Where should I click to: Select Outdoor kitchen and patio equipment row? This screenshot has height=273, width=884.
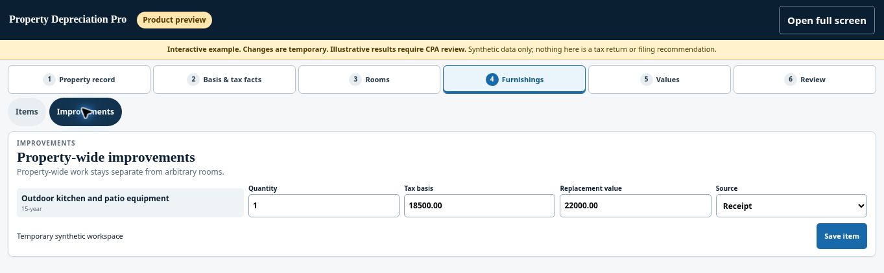[130, 202]
